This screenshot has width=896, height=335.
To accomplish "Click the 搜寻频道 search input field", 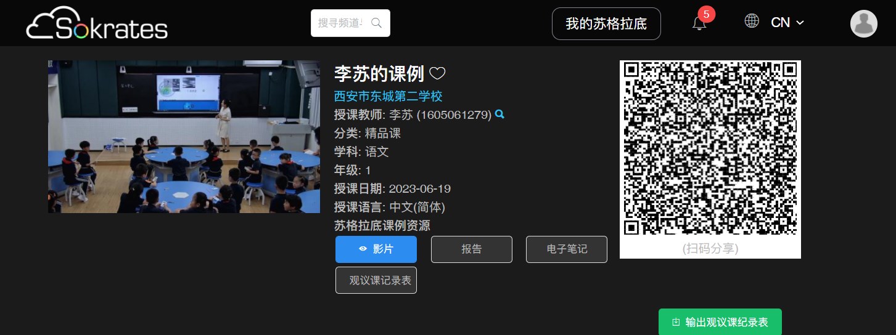I will click(341, 23).
